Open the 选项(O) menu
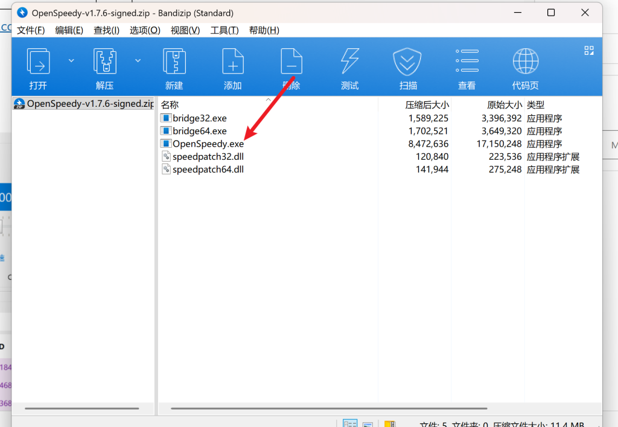The image size is (618, 427). click(x=145, y=30)
